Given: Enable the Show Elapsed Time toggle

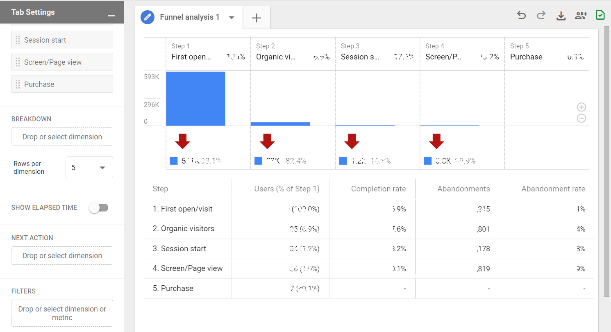Looking at the screenshot, I should 99,208.
